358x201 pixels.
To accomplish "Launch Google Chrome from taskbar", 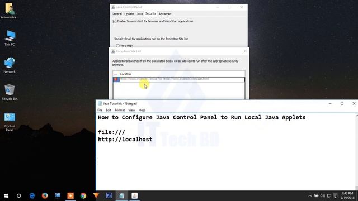I will pyautogui.click(x=83, y=196).
